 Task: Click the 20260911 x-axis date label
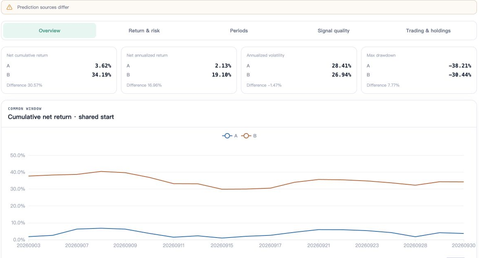coord(173,245)
